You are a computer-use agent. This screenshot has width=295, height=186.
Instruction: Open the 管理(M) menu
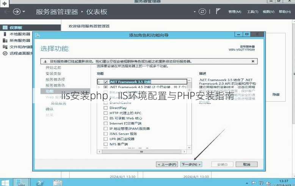[x=235, y=12]
